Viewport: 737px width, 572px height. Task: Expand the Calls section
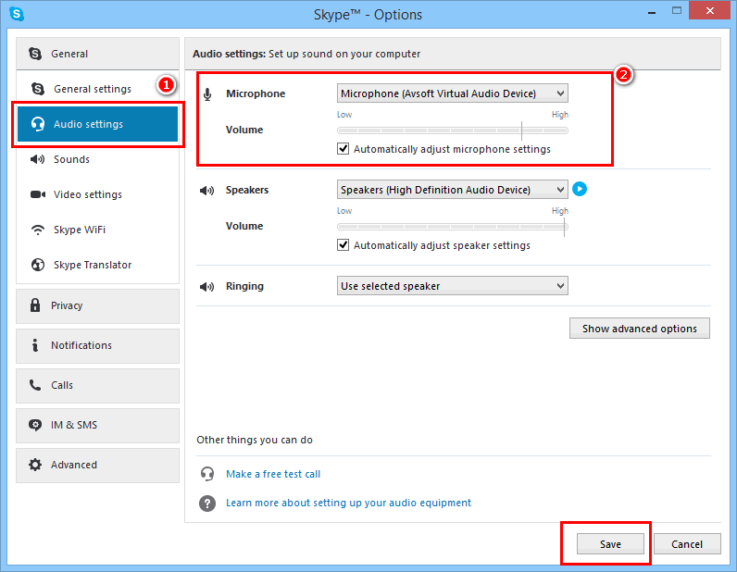tap(98, 386)
